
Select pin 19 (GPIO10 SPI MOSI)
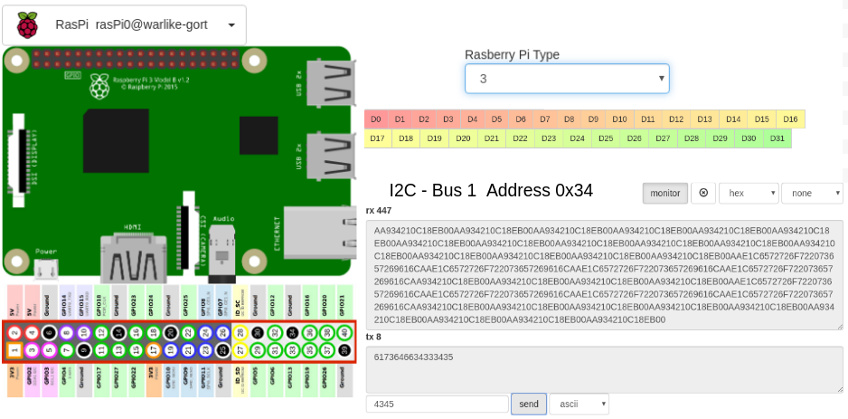click(x=170, y=351)
